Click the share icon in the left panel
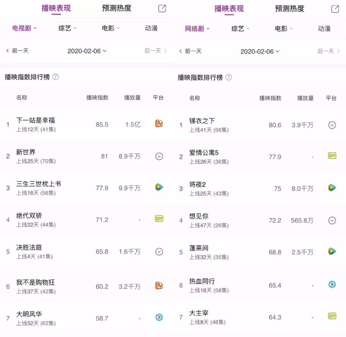The width and height of the screenshot is (346, 337). click(162, 9)
